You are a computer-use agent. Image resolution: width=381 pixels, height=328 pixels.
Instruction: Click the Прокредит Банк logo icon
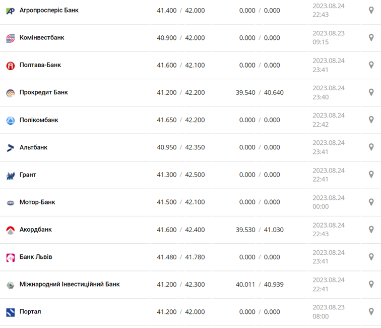tap(11, 93)
